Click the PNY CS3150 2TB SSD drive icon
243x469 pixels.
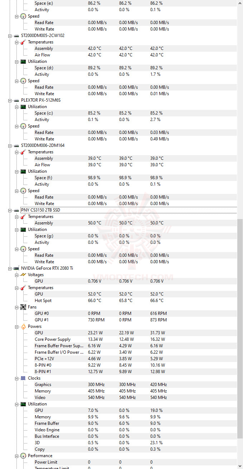click(x=16, y=210)
